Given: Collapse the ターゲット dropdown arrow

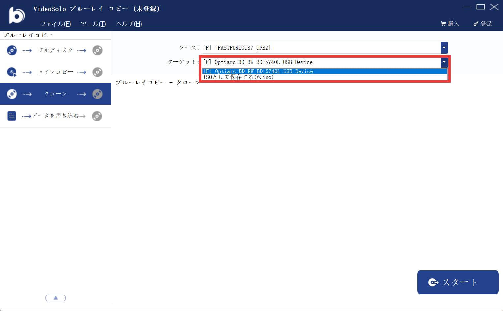Looking at the screenshot, I should (x=444, y=62).
